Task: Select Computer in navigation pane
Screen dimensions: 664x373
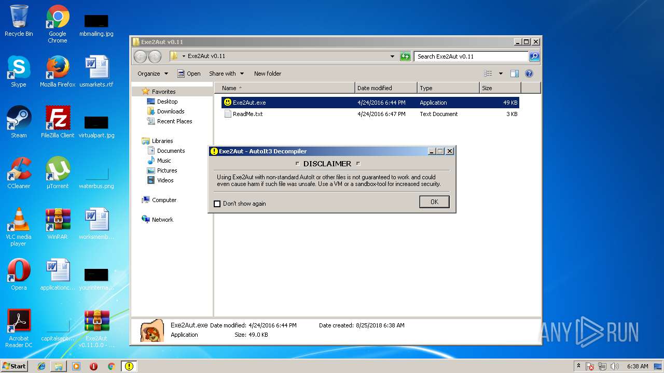Action: point(164,200)
